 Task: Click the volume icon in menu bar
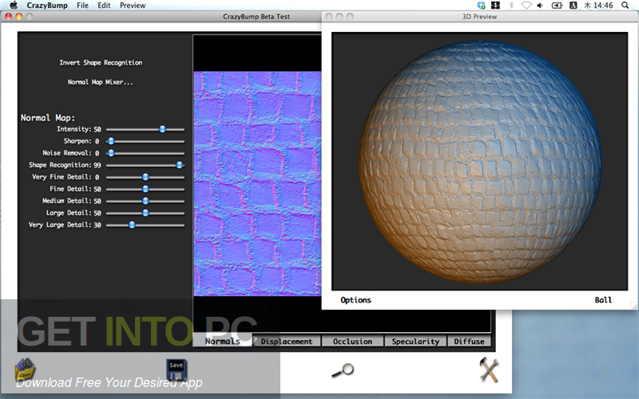point(541,6)
